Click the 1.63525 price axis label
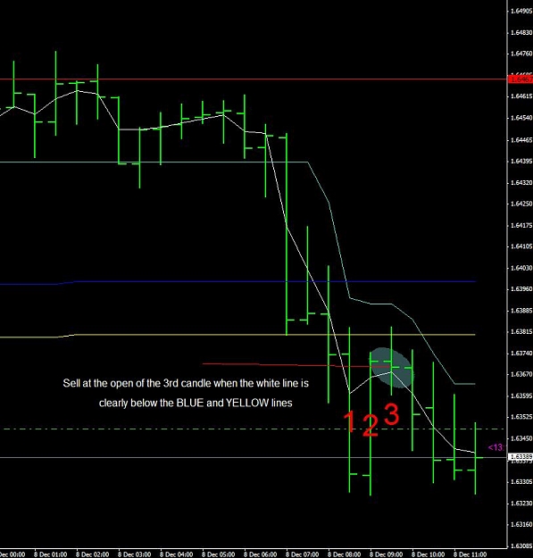Image resolution: width=533 pixels, height=558 pixels. tap(521, 417)
